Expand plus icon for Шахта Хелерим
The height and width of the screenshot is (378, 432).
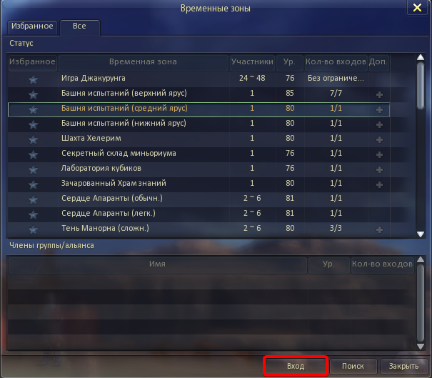pos(379,139)
